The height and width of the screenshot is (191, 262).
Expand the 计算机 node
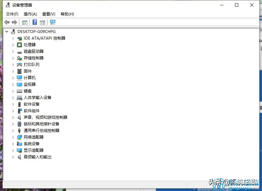tap(13, 78)
